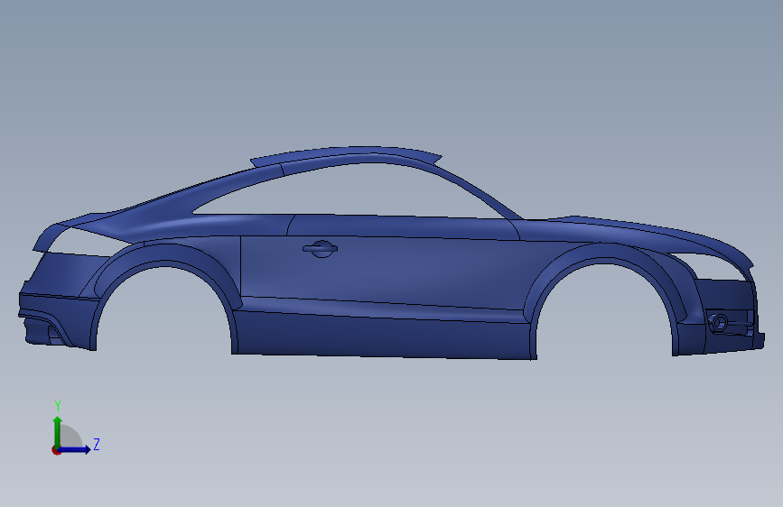Screen dimensions: 783x507
Task: Click the blue Z axis arrow of the triad
Action: tap(74, 449)
